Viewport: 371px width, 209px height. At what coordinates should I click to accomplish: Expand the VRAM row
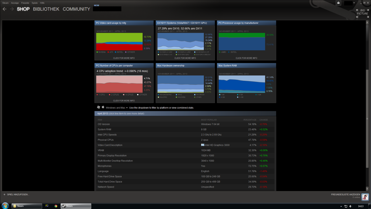pos(185,150)
